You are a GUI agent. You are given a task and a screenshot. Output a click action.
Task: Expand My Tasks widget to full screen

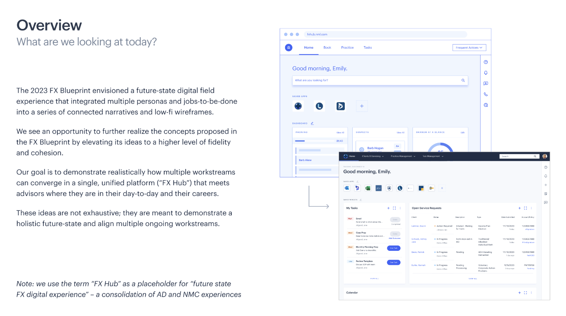pyautogui.click(x=394, y=208)
